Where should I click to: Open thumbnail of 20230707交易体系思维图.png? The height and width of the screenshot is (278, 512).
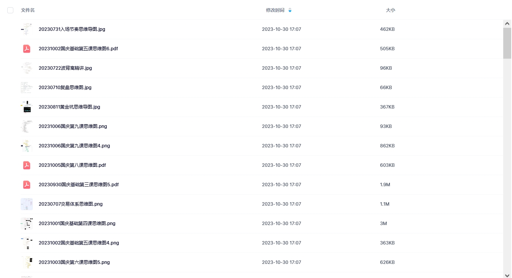[x=27, y=204]
